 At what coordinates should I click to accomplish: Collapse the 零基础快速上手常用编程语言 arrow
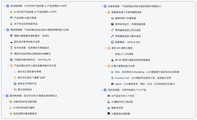[x=105, y=12]
